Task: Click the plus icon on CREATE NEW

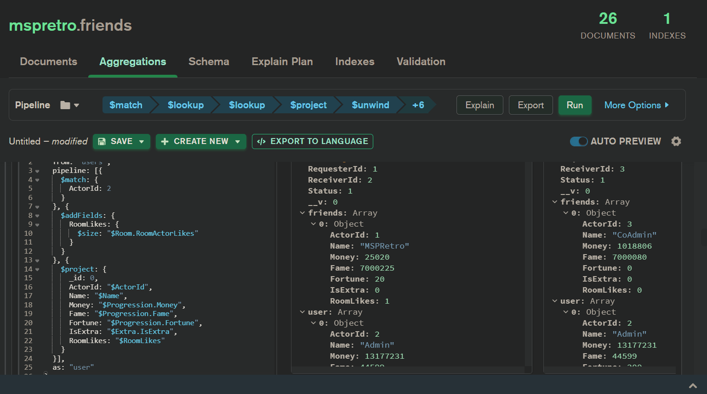Action: point(165,141)
